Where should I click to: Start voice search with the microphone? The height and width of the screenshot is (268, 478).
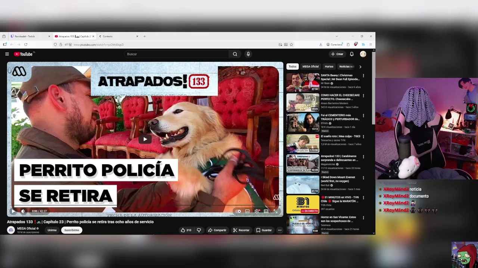(248, 54)
